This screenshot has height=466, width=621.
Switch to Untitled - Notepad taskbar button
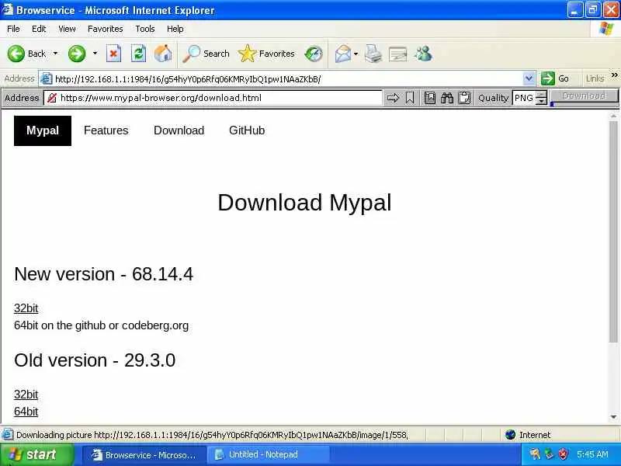pyautogui.click(x=269, y=455)
